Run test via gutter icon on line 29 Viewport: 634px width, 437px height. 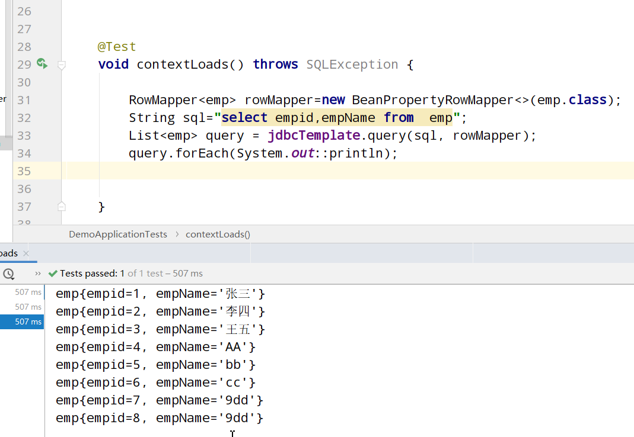(x=42, y=63)
